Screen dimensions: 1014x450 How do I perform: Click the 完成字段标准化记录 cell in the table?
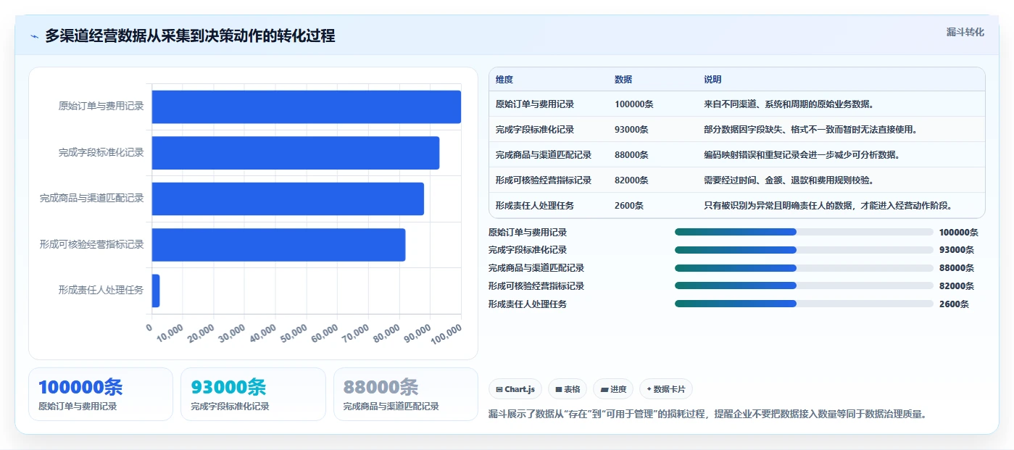[535, 130]
